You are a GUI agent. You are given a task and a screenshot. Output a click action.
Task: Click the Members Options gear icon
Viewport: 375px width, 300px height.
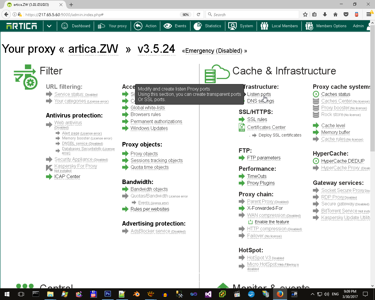pos(309,26)
